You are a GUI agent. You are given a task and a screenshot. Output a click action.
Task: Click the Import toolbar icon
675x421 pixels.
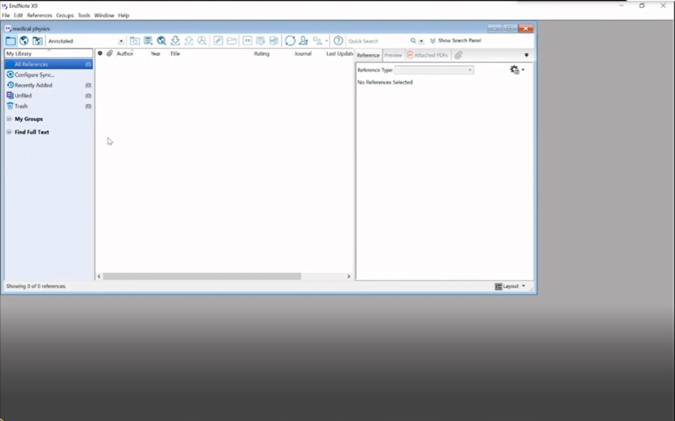pyautogui.click(x=175, y=41)
